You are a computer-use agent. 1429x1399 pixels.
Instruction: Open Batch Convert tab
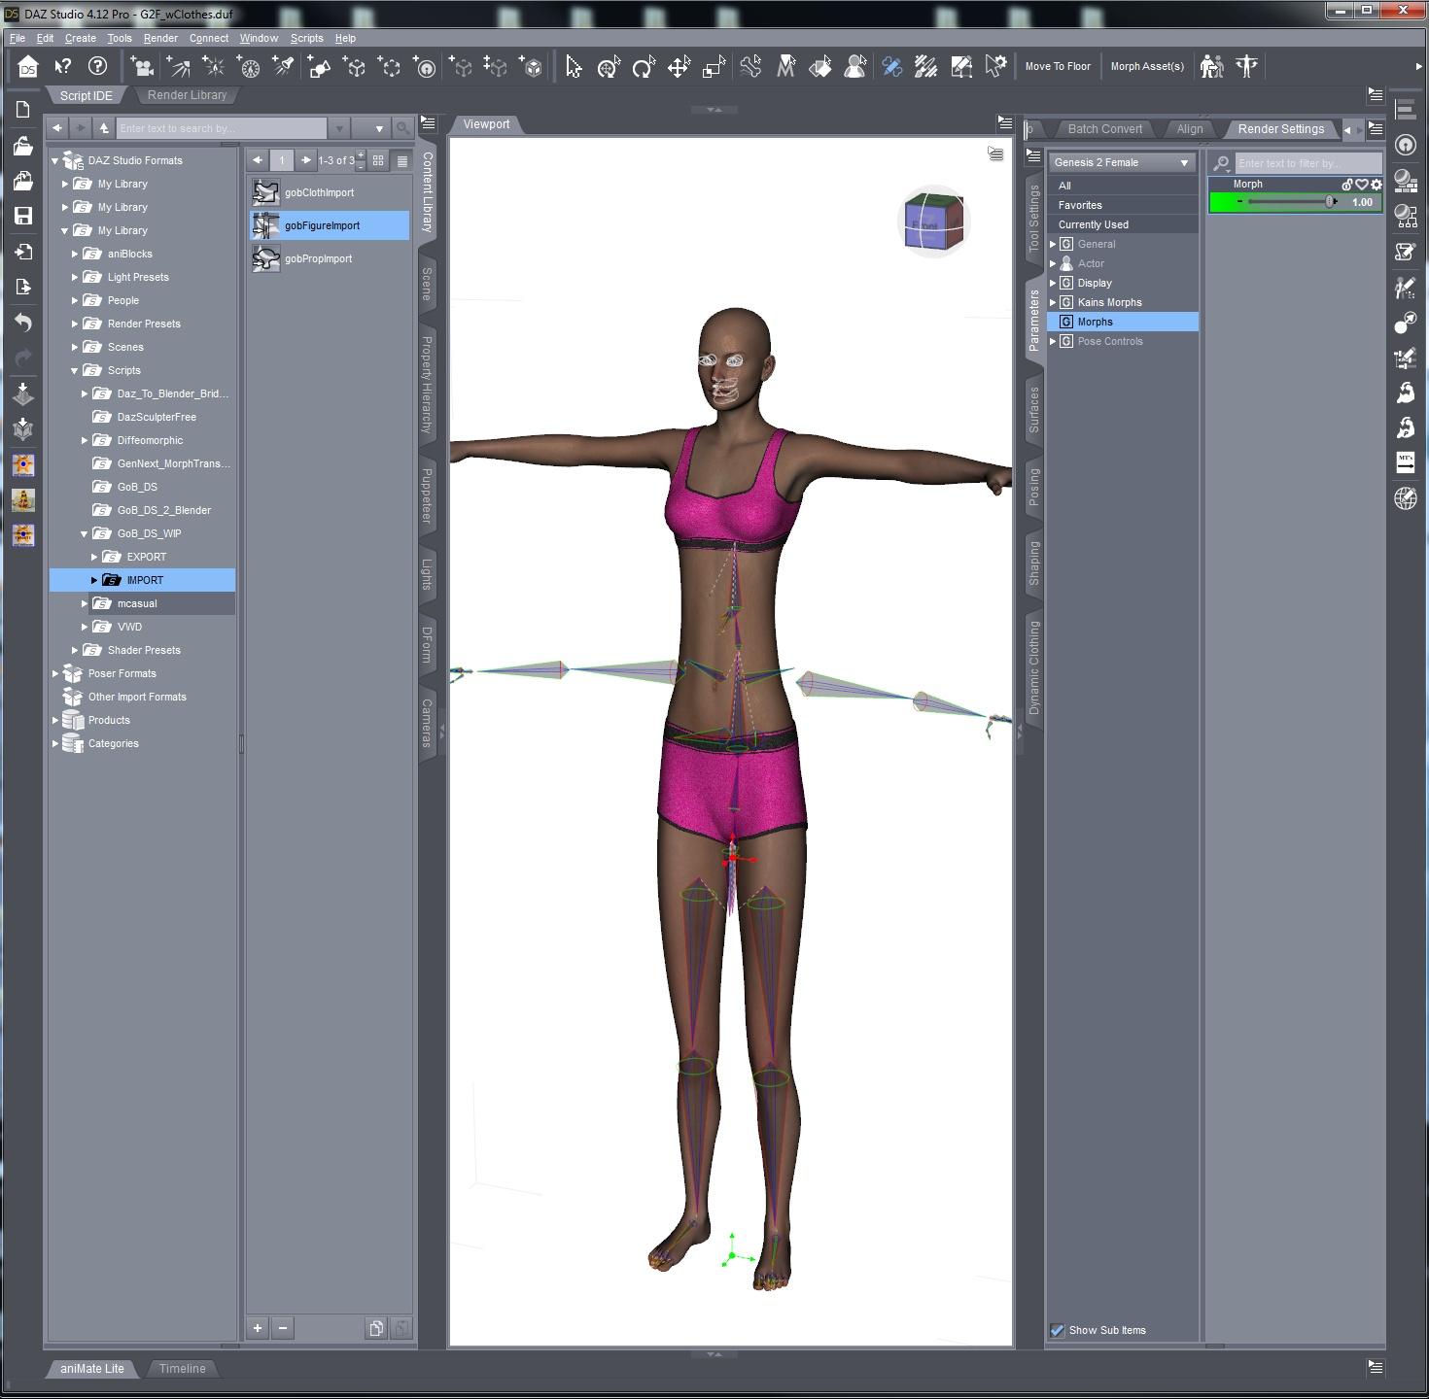1104,128
